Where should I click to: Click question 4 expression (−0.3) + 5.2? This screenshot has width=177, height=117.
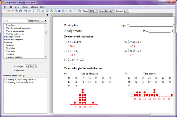point(134,51)
